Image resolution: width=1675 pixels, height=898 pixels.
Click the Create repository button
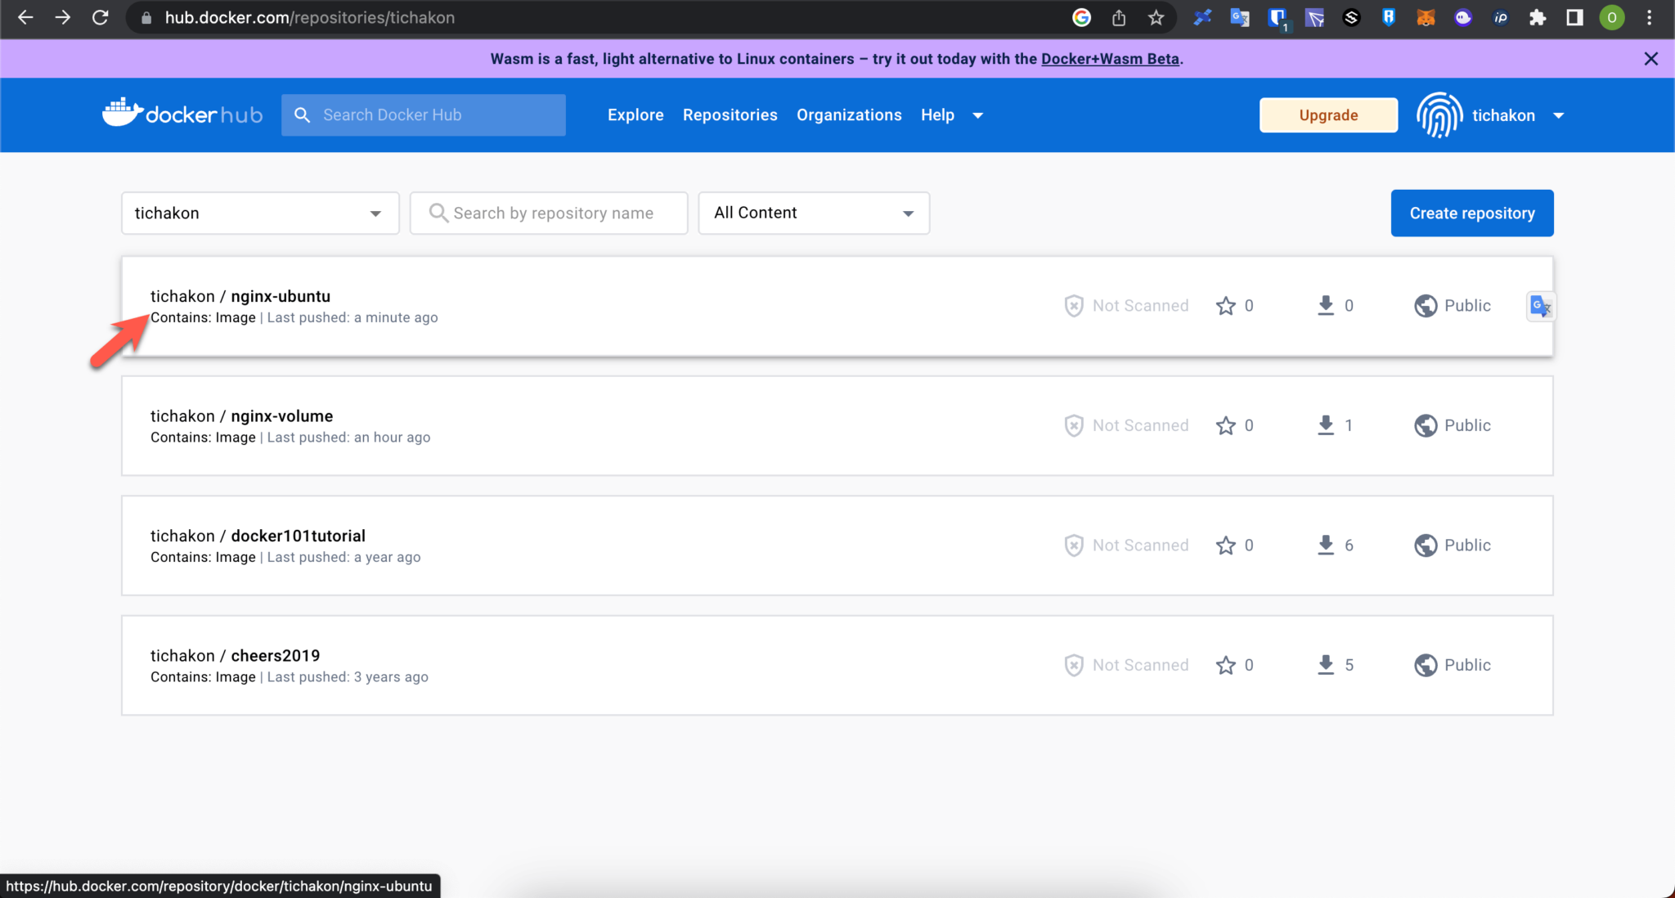pyautogui.click(x=1471, y=213)
